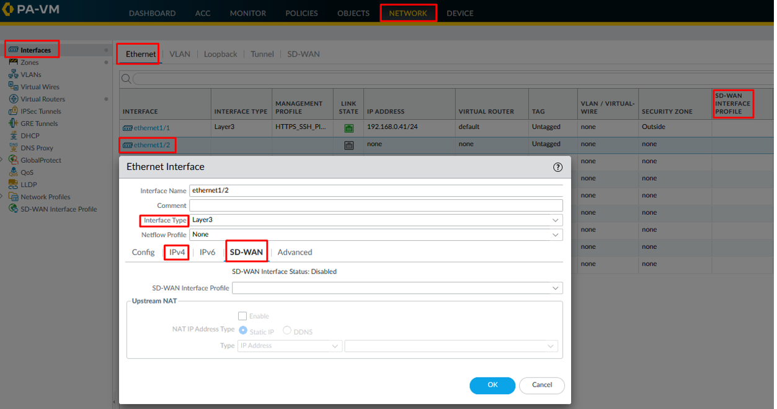777x409 pixels.
Task: Expand the Network Profiles tree node
Action: point(2,197)
